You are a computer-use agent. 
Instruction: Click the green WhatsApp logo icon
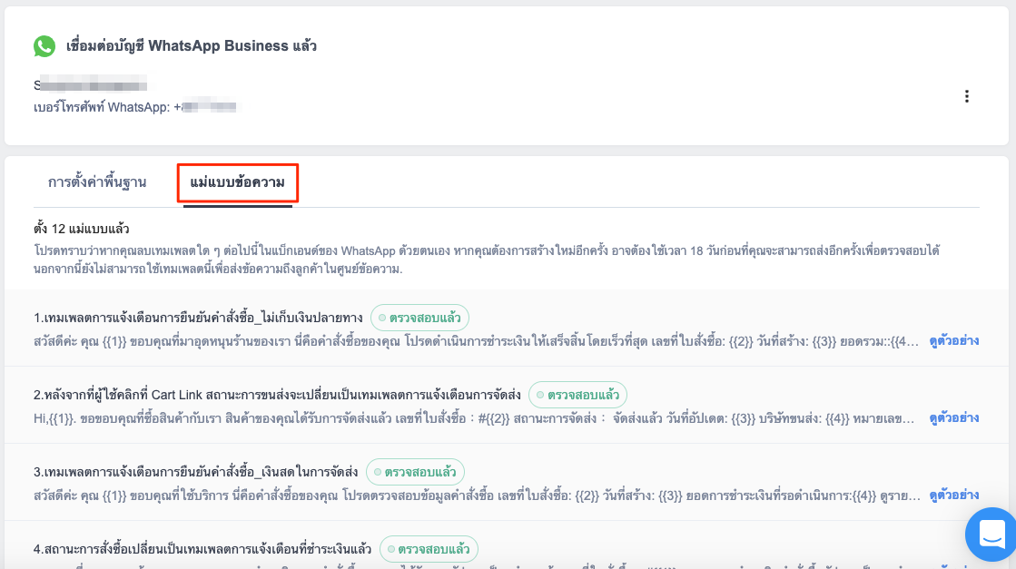(x=44, y=46)
